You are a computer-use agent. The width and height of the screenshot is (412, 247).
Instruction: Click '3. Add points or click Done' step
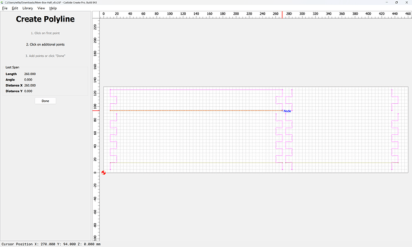click(45, 56)
